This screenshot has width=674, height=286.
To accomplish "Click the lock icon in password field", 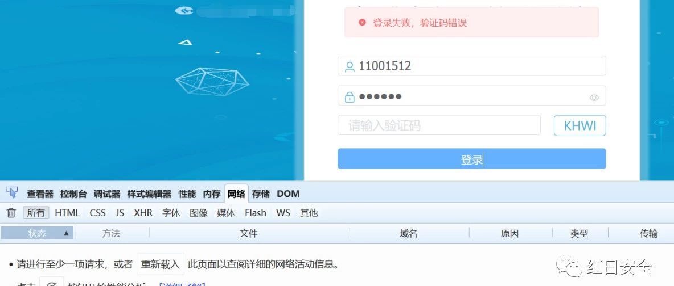I will (x=350, y=97).
